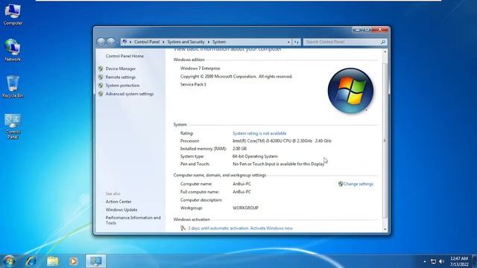Close the System window
Image resolution: width=477 pixels, height=268 pixels.
click(x=380, y=30)
